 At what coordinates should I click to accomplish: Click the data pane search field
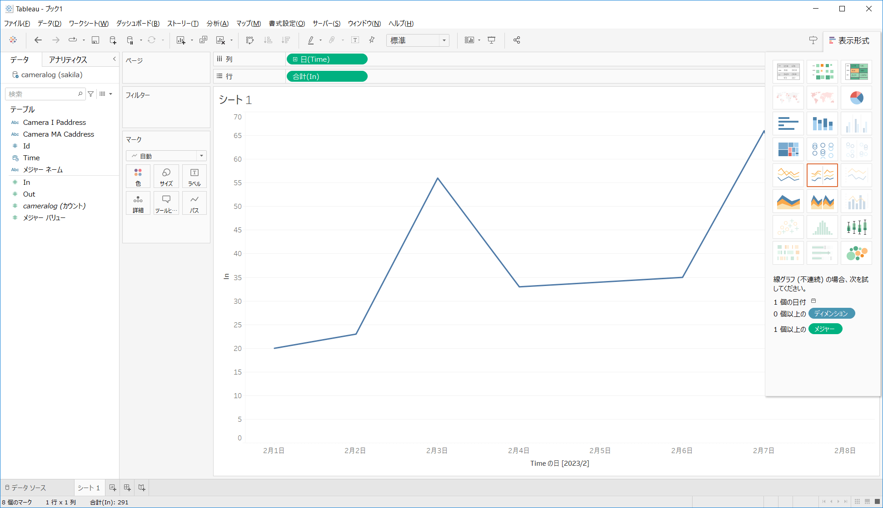click(42, 94)
